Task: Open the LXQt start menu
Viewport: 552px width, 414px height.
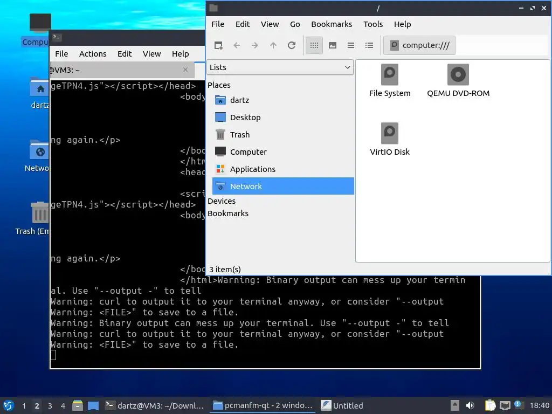Action: 9,405
